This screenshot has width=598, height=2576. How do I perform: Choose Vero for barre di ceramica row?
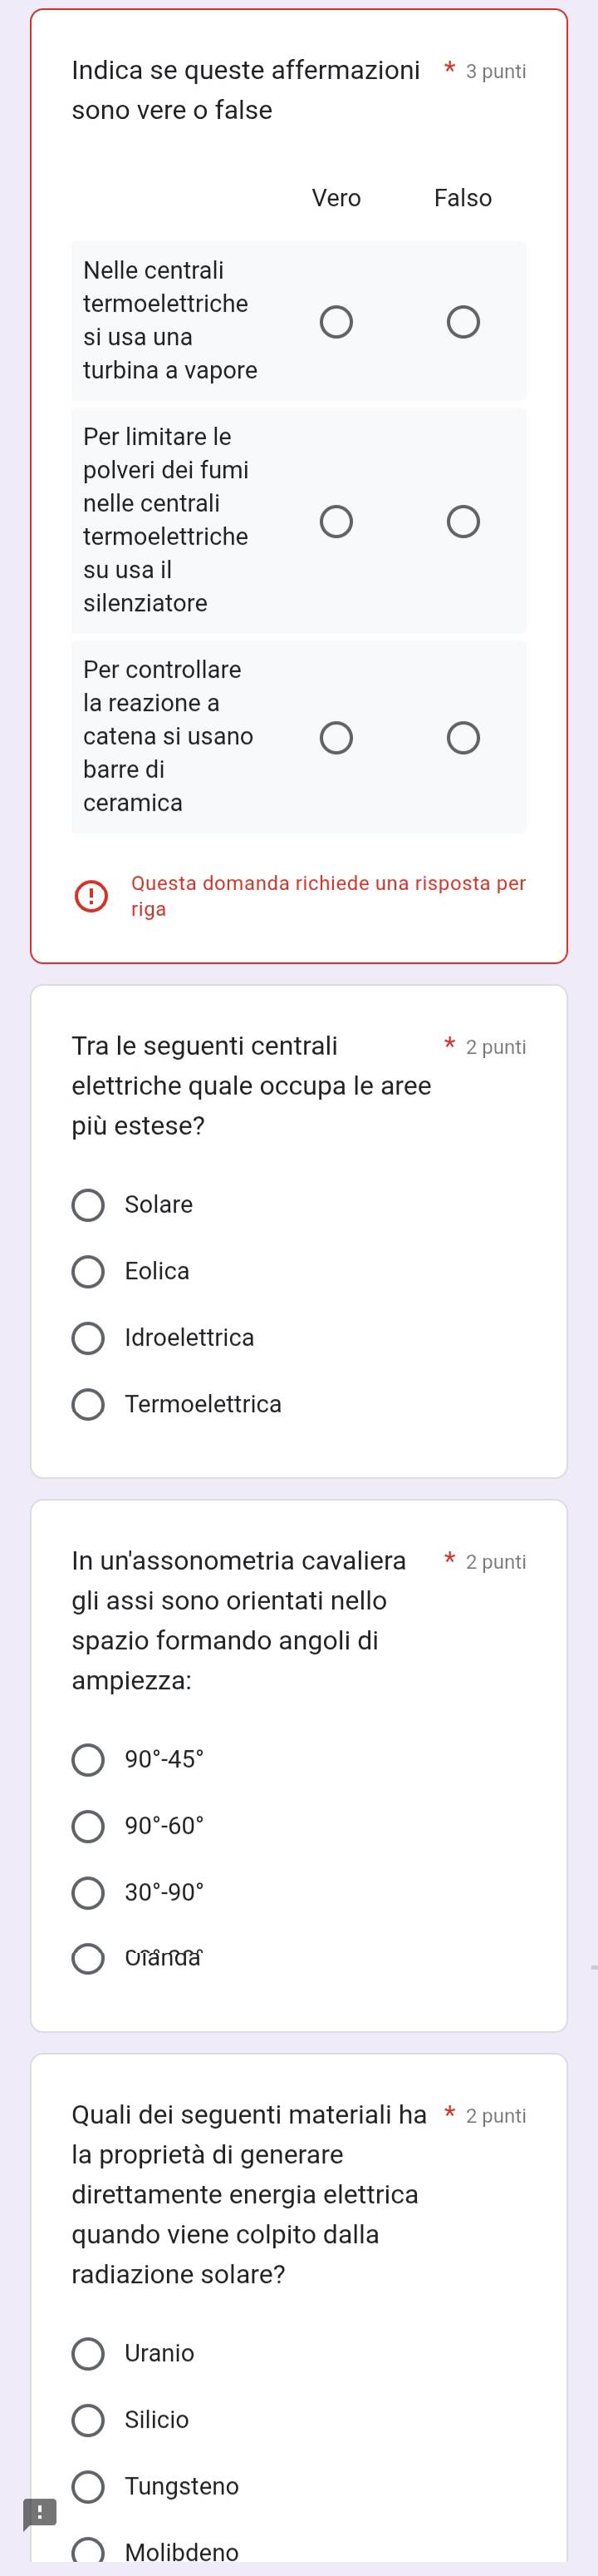point(336,739)
